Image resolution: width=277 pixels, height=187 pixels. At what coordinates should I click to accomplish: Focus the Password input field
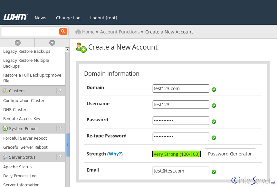181,121
